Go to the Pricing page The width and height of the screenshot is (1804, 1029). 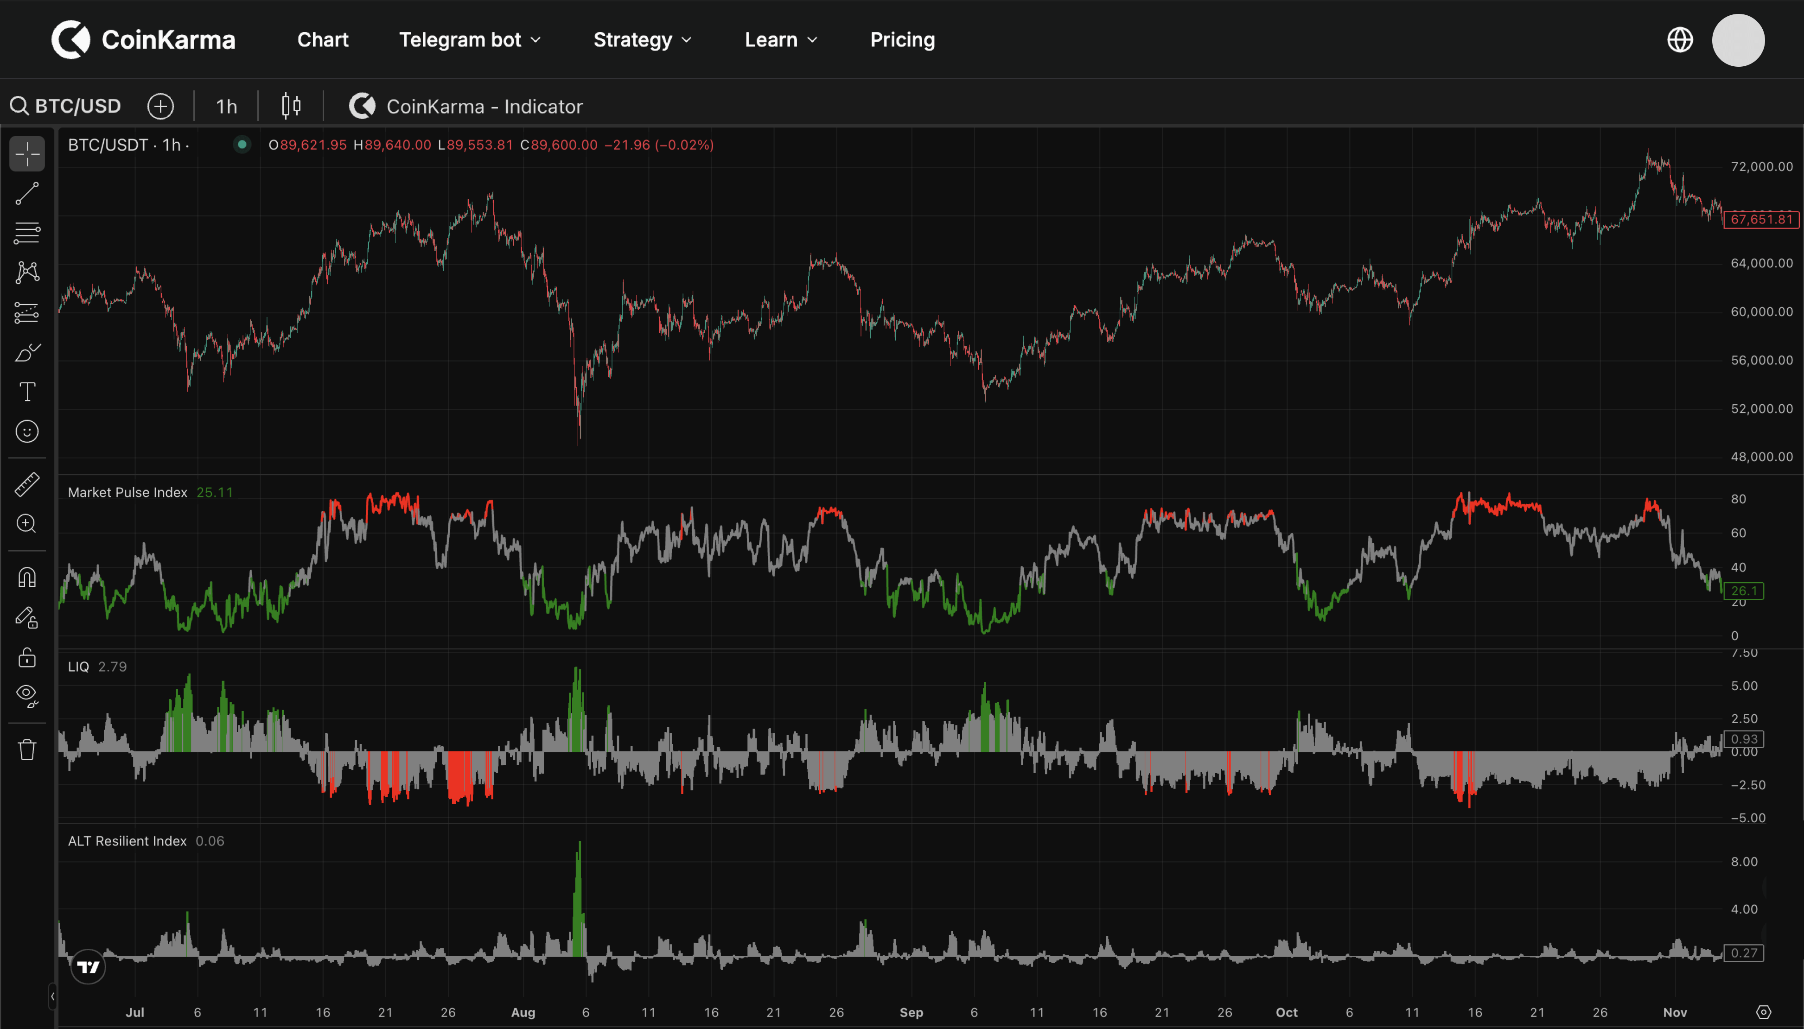pyautogui.click(x=902, y=39)
